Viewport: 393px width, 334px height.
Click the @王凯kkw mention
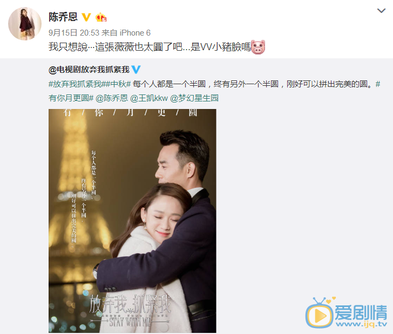[149, 98]
